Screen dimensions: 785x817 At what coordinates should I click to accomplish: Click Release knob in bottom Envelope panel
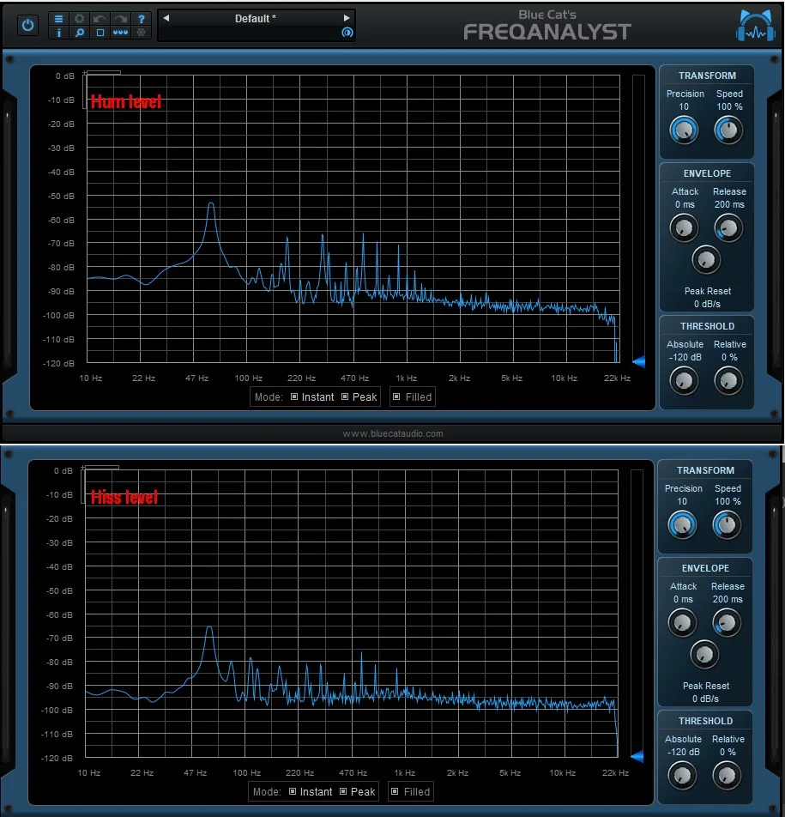coord(727,623)
